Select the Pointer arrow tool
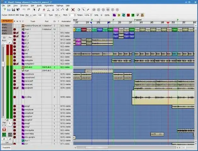Viewport: 198px width, 151px height. click(x=34, y=10)
